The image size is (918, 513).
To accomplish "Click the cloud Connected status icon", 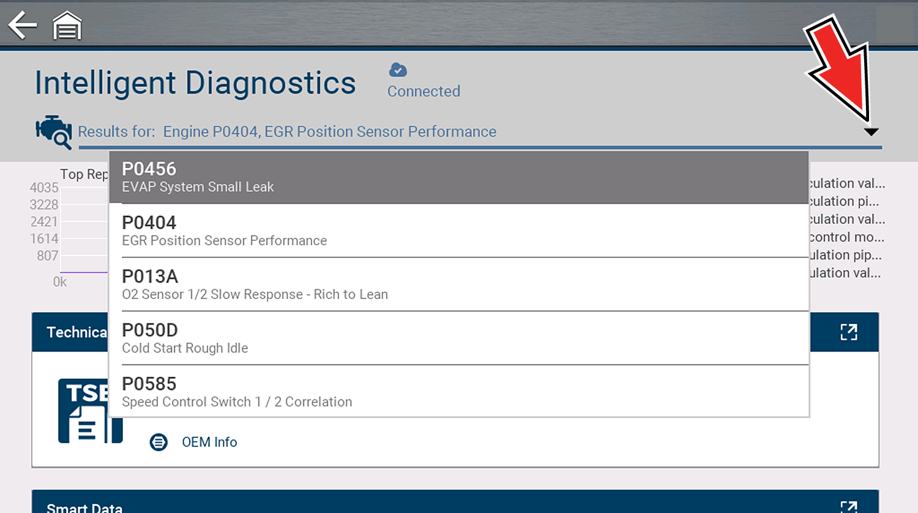I will pyautogui.click(x=398, y=70).
